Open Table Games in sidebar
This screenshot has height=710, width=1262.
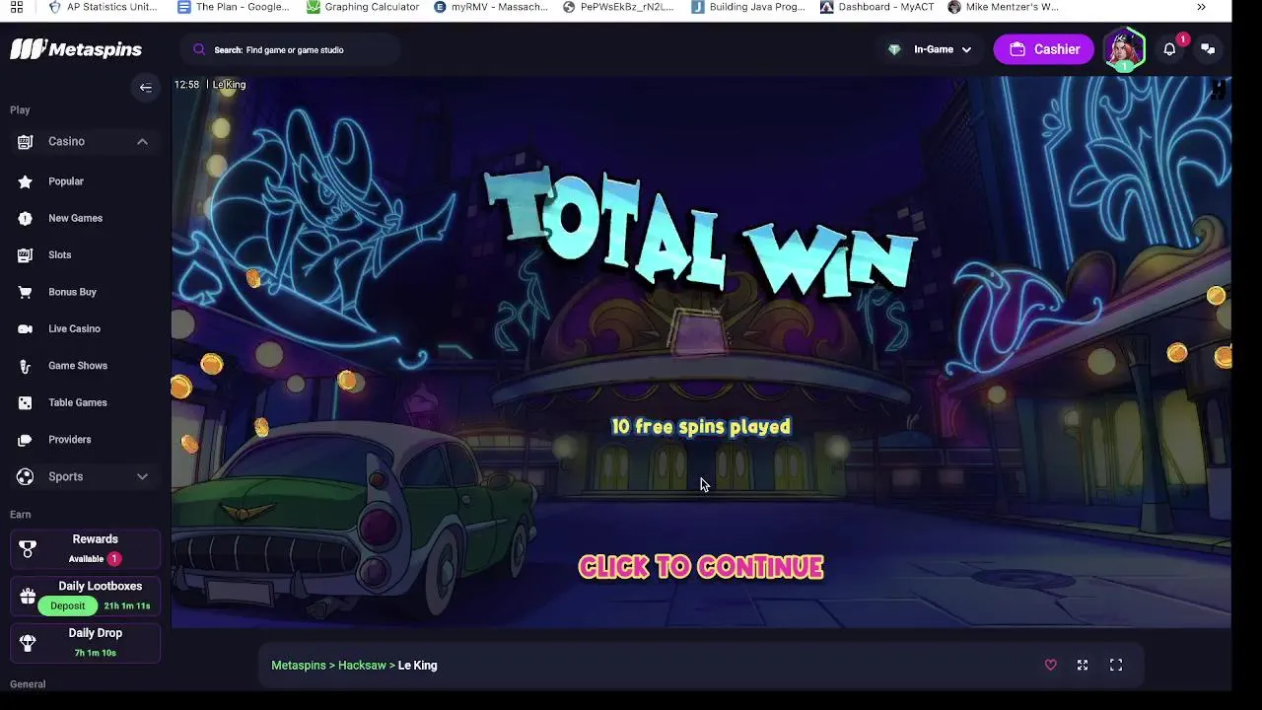pyautogui.click(x=78, y=402)
